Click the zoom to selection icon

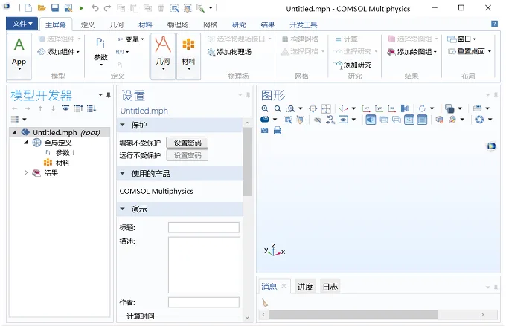click(x=313, y=108)
